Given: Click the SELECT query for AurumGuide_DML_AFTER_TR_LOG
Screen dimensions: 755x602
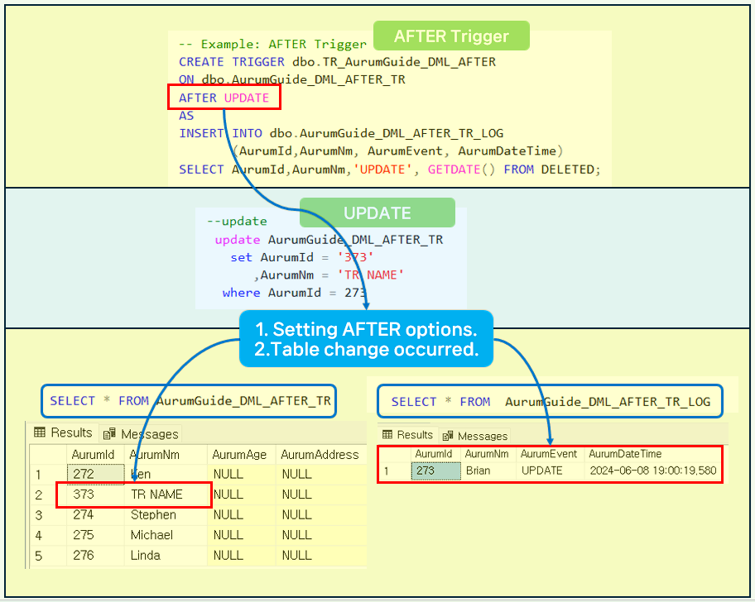Looking at the screenshot, I should pyautogui.click(x=550, y=402).
